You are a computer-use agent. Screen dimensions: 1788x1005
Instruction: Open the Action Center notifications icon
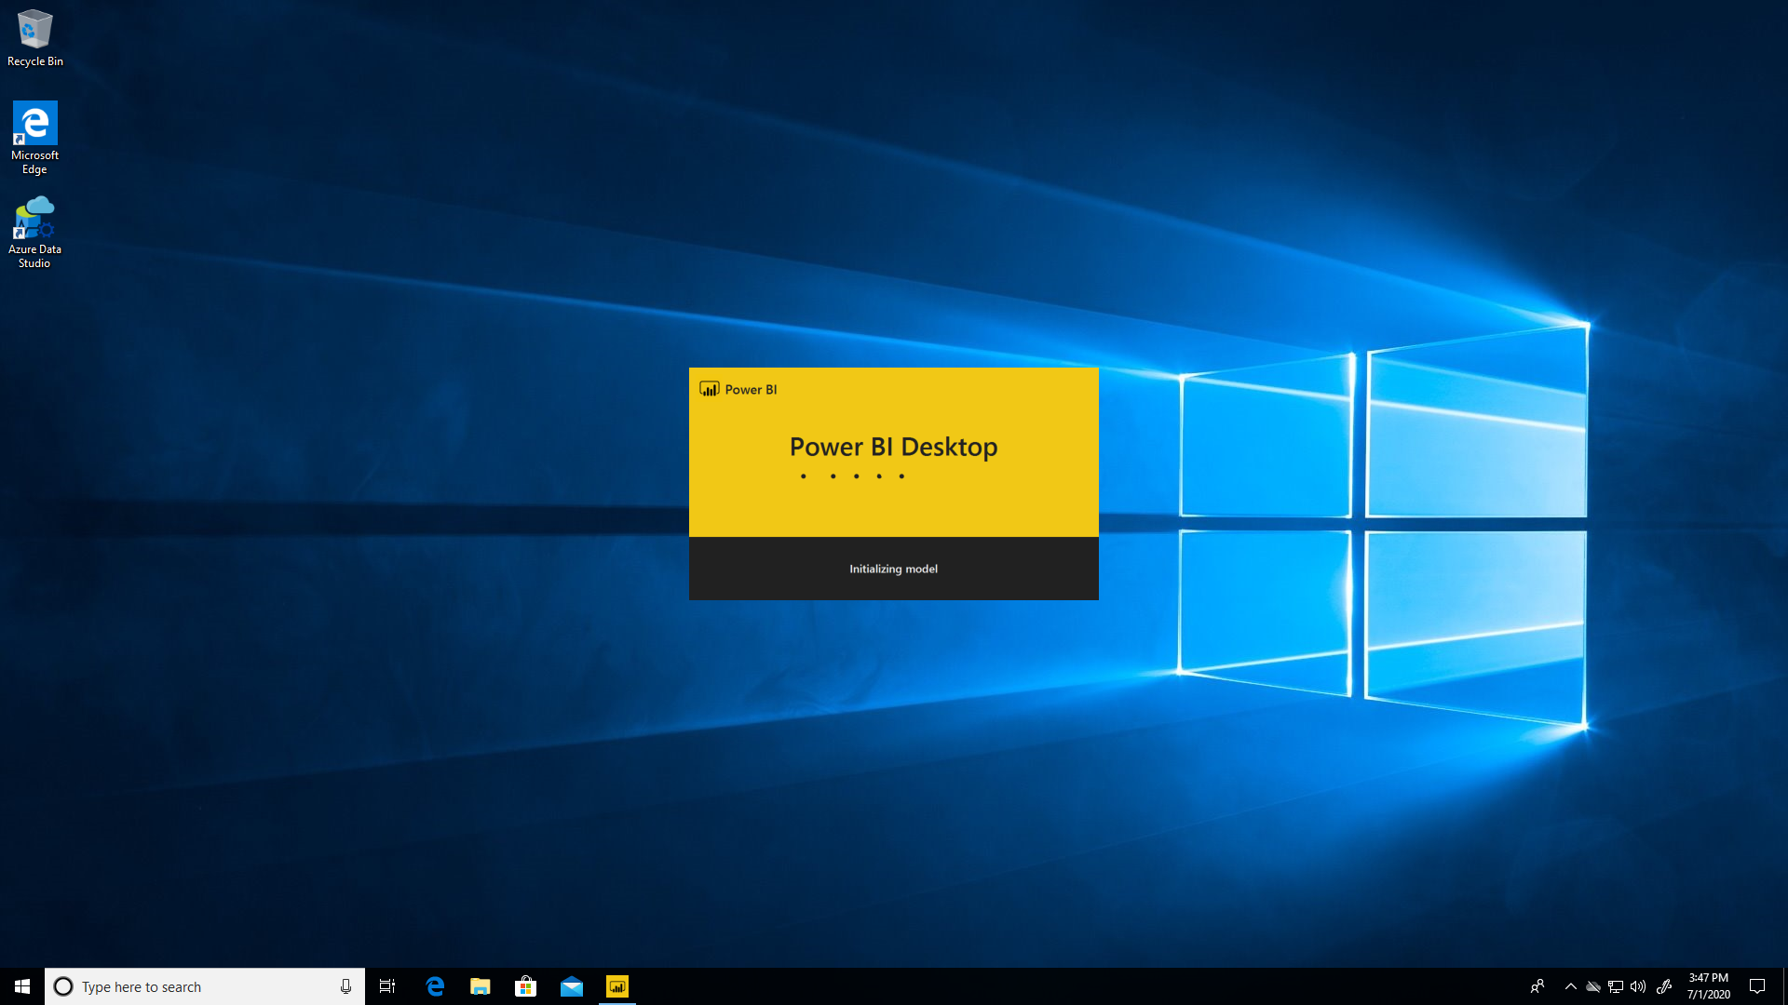pos(1757,986)
